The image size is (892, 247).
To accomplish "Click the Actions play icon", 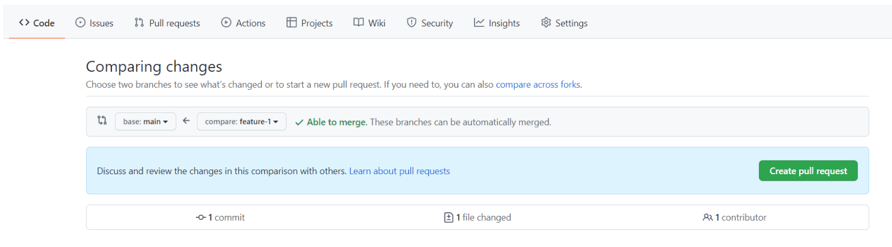I will (x=226, y=22).
